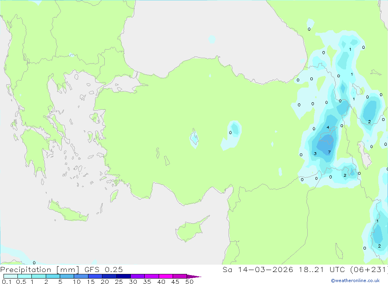Select the legend swatch between 20 and 25
The image size is (388, 284).
(109, 276)
